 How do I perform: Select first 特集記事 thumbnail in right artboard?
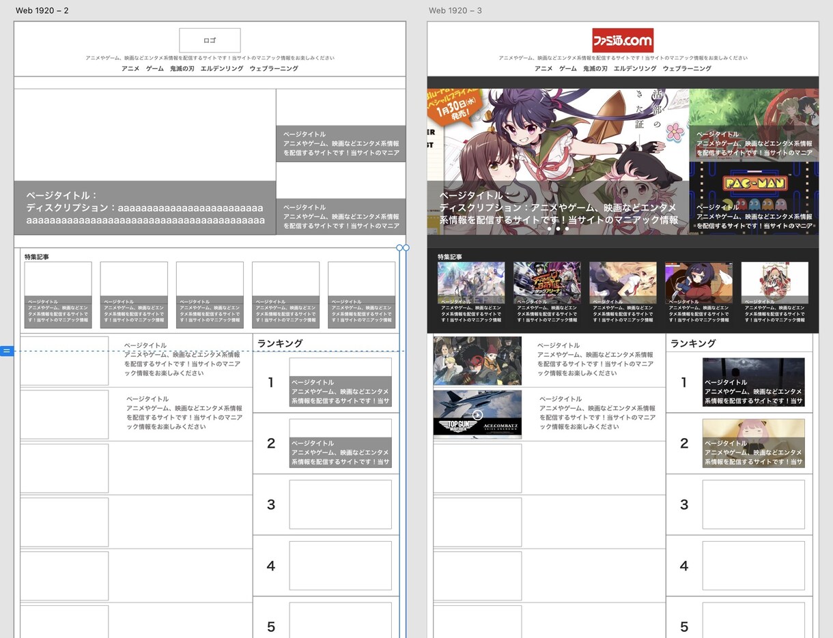pos(471,279)
